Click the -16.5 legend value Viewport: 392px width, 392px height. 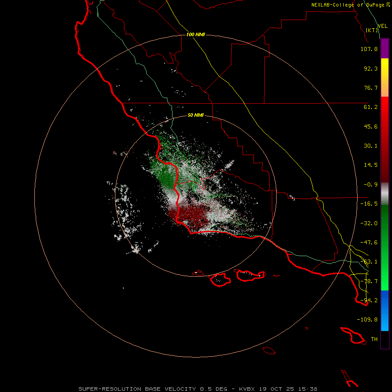pos(369,204)
